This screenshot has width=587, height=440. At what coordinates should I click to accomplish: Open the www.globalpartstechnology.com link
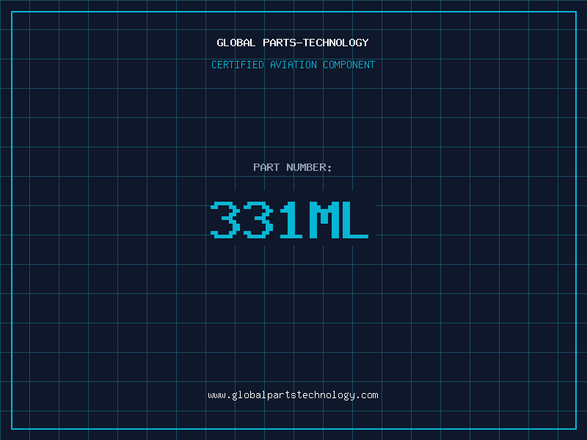293,395
